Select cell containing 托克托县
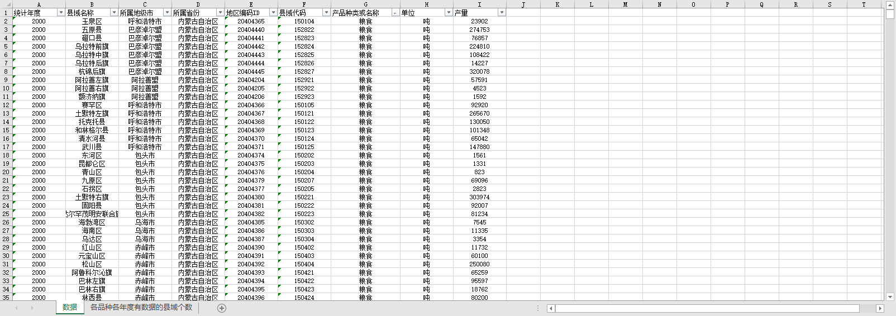The width and height of the screenshot is (896, 316). tap(92, 122)
